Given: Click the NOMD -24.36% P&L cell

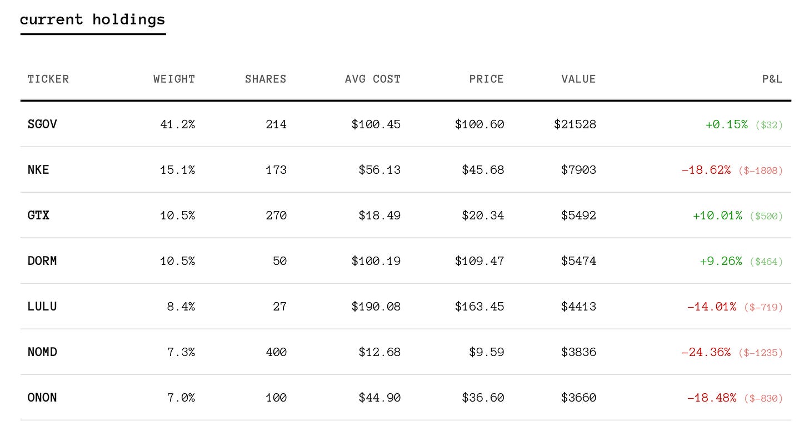Looking at the screenshot, I should 706,352.
